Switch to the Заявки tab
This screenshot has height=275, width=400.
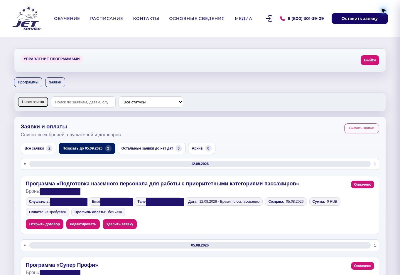[x=55, y=82]
